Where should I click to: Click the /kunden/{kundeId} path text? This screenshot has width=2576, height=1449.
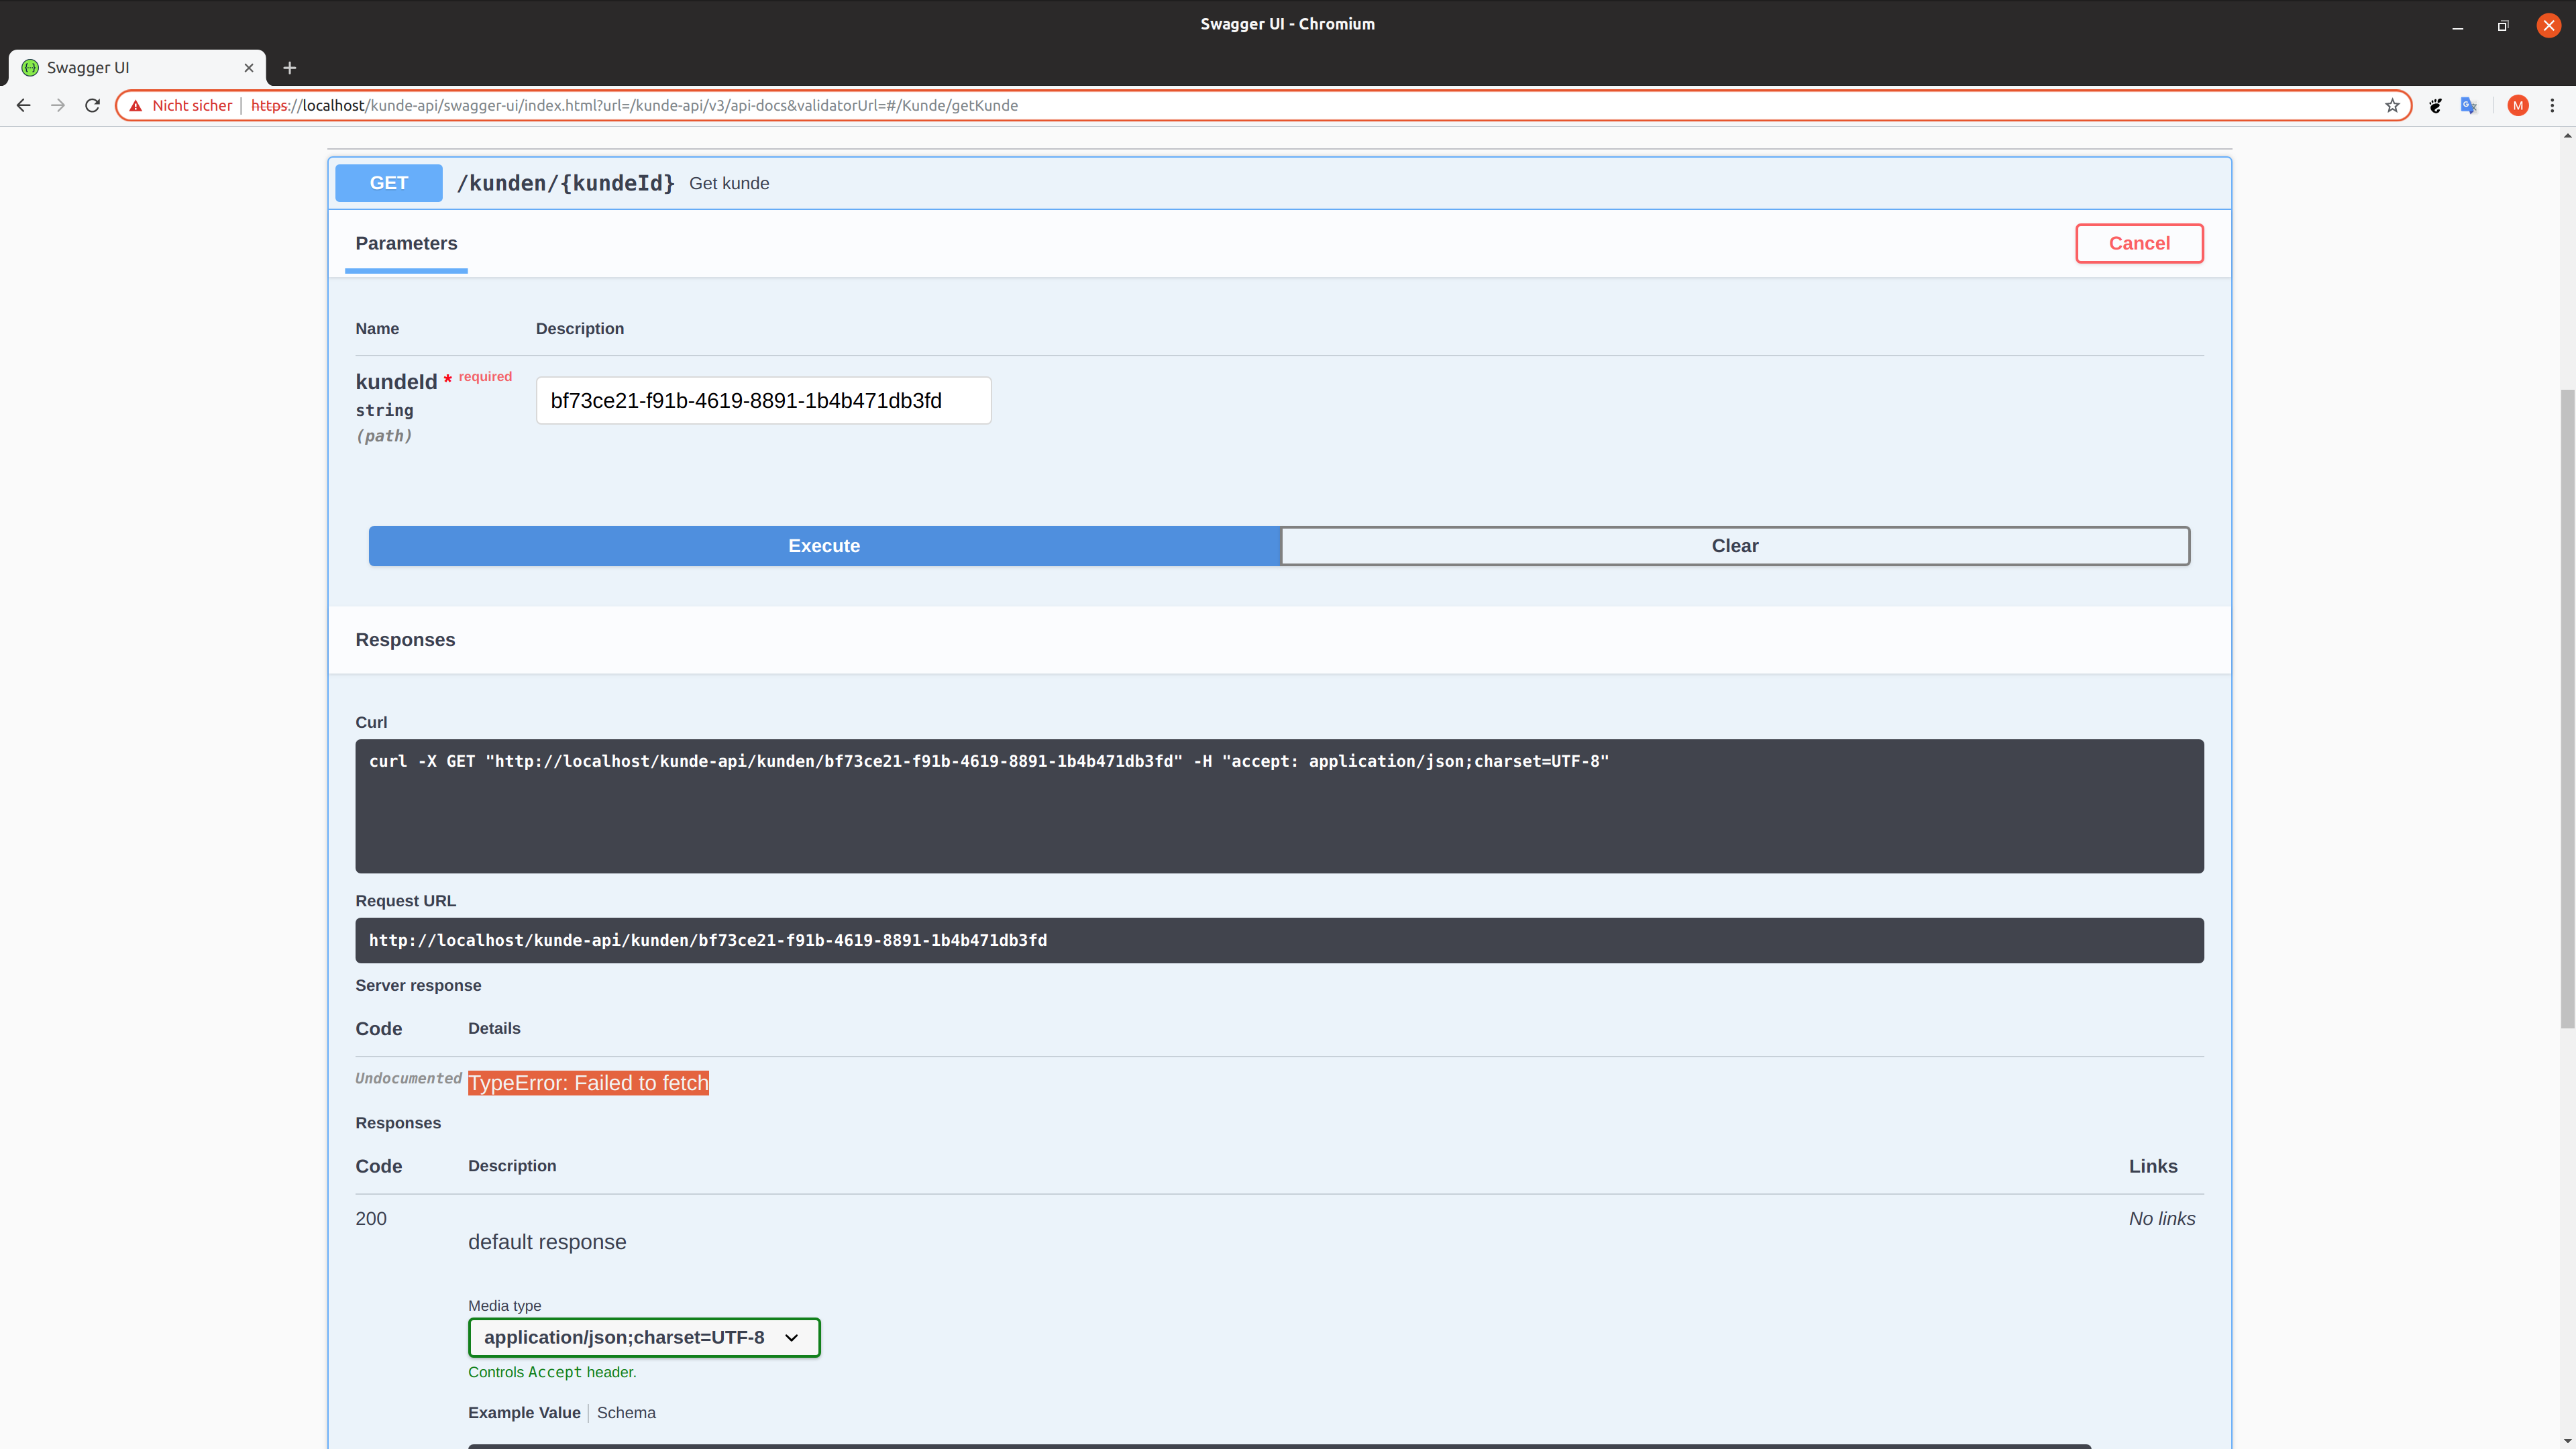566,183
